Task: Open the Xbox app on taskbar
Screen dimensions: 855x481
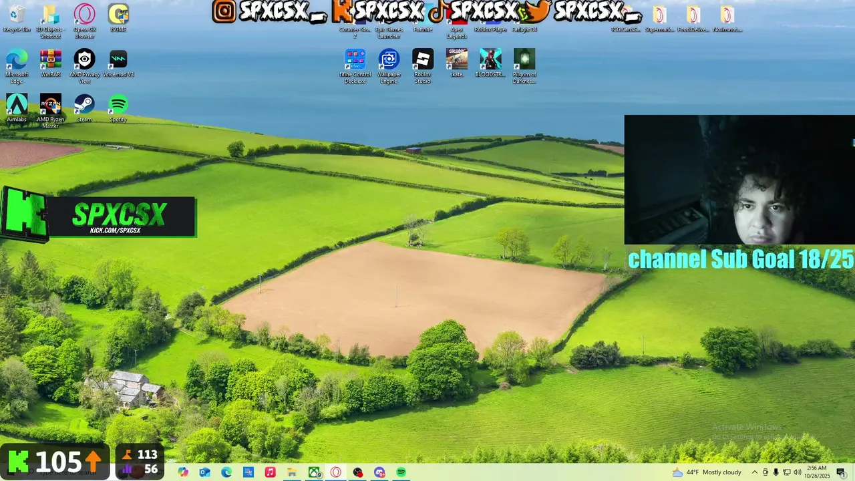Action: tap(314, 472)
